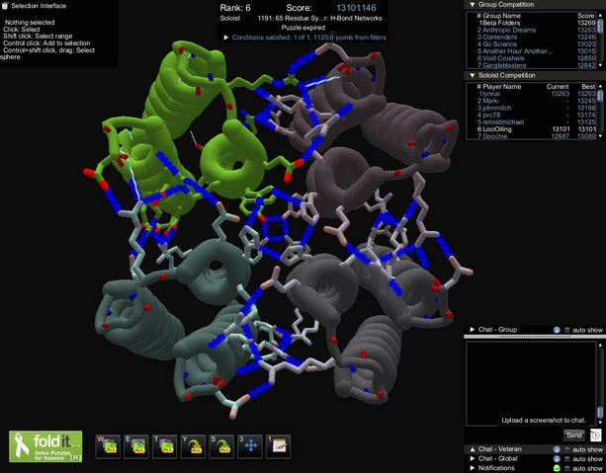Expand the Conditions satisfied filter details
Screen dimensions: 606x473
(226, 38)
